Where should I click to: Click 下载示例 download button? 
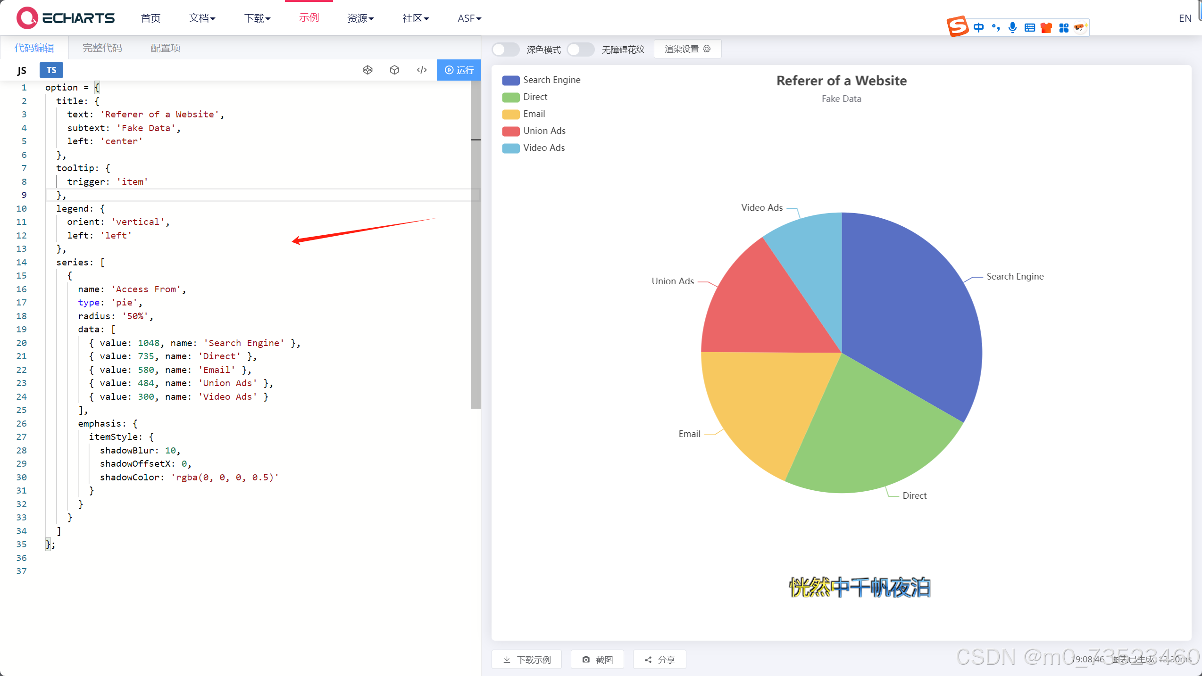pos(526,659)
